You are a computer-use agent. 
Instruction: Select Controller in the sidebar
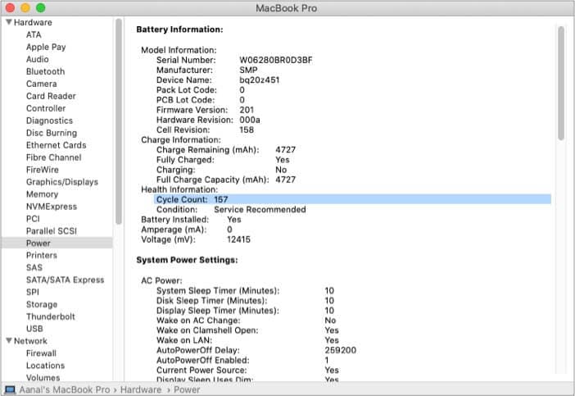(46, 108)
